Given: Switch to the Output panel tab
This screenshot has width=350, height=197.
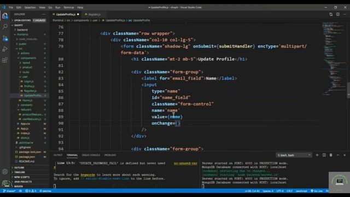Looking at the screenshot, I should (58, 155).
